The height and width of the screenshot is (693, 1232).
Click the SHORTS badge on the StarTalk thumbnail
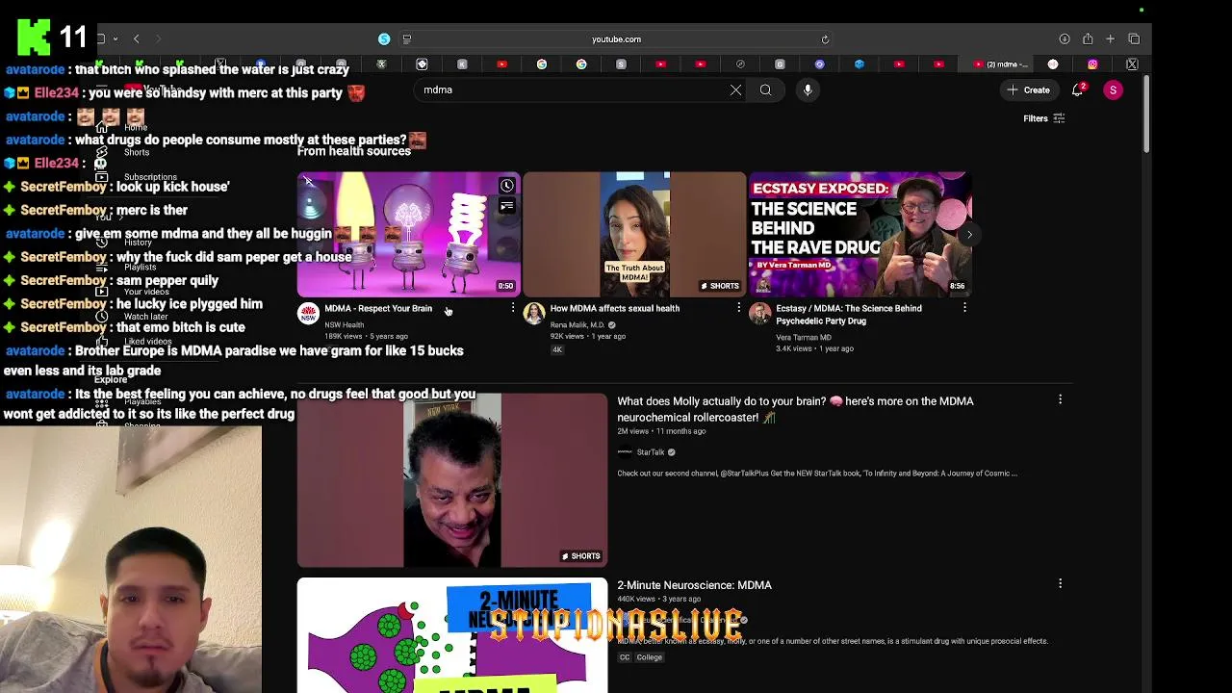click(581, 555)
